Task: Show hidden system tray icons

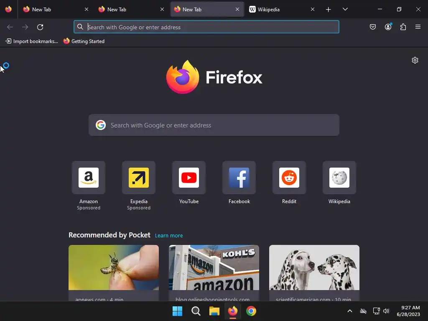Action: [350, 311]
